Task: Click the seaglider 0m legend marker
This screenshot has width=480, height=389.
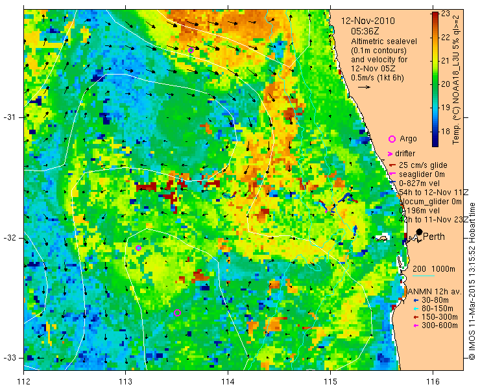Action: pos(392,174)
